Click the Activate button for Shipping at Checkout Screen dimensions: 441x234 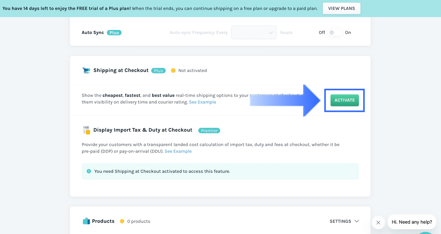point(344,100)
